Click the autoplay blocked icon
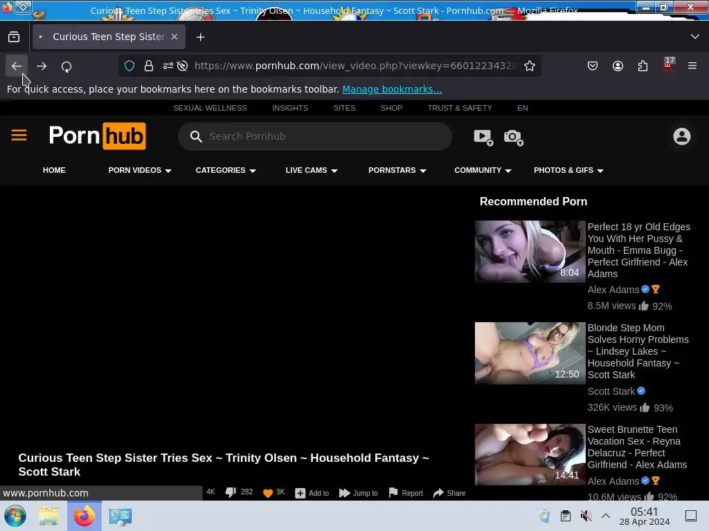The height and width of the screenshot is (531, 709). point(182,66)
